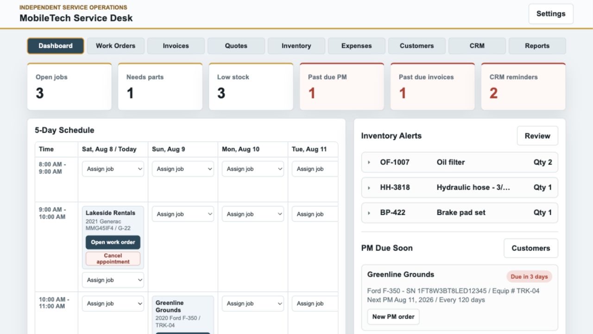Open Assign job dropdown Monday 8:00 AM

click(x=253, y=169)
